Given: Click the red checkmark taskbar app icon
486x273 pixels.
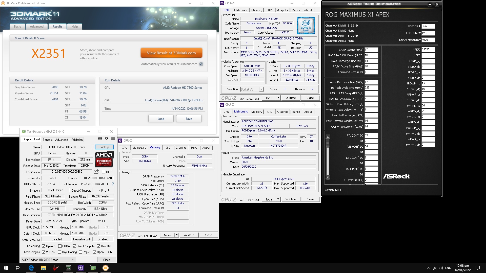Looking at the screenshot, I should coord(56,268).
